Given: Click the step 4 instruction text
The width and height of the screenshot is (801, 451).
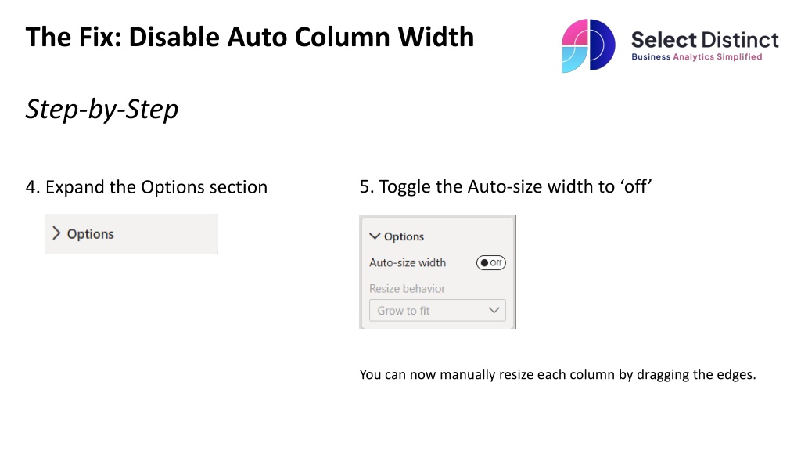Looking at the screenshot, I should pyautogui.click(x=146, y=188).
